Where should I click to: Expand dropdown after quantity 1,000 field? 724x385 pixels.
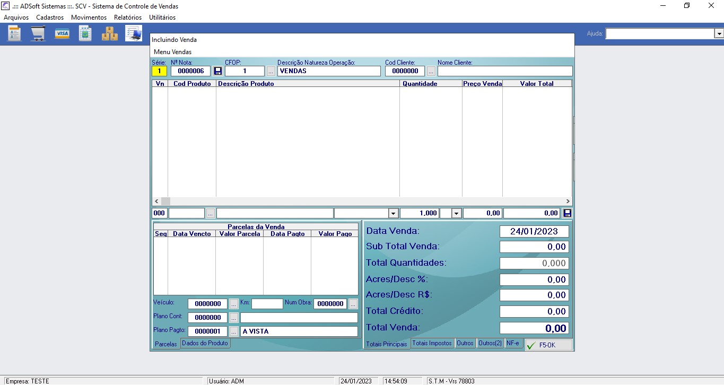[457, 213]
